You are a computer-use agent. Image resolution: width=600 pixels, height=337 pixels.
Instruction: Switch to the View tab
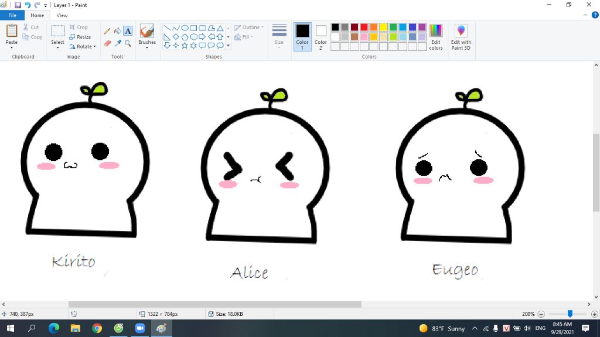pyautogui.click(x=62, y=15)
